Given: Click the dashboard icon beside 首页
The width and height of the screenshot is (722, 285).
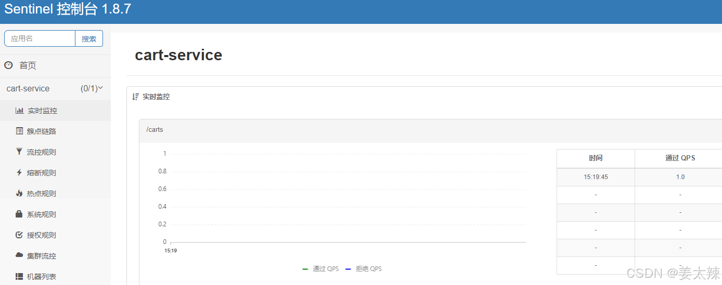Looking at the screenshot, I should [8, 65].
